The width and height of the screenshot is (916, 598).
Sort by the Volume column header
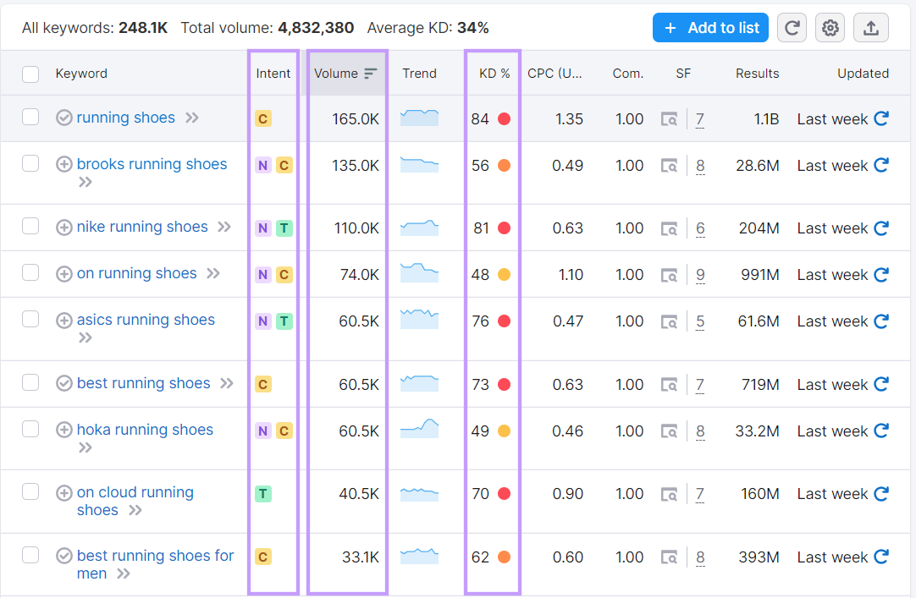tap(345, 74)
